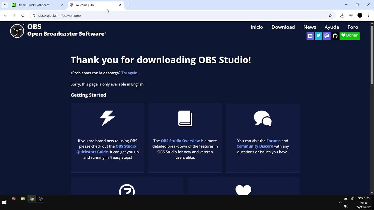Open Ayuda in the navigation menu
Screen dimensions: 374x210
(x=332, y=27)
